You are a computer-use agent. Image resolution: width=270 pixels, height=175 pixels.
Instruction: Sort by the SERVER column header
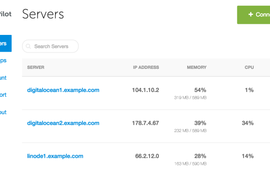point(36,67)
